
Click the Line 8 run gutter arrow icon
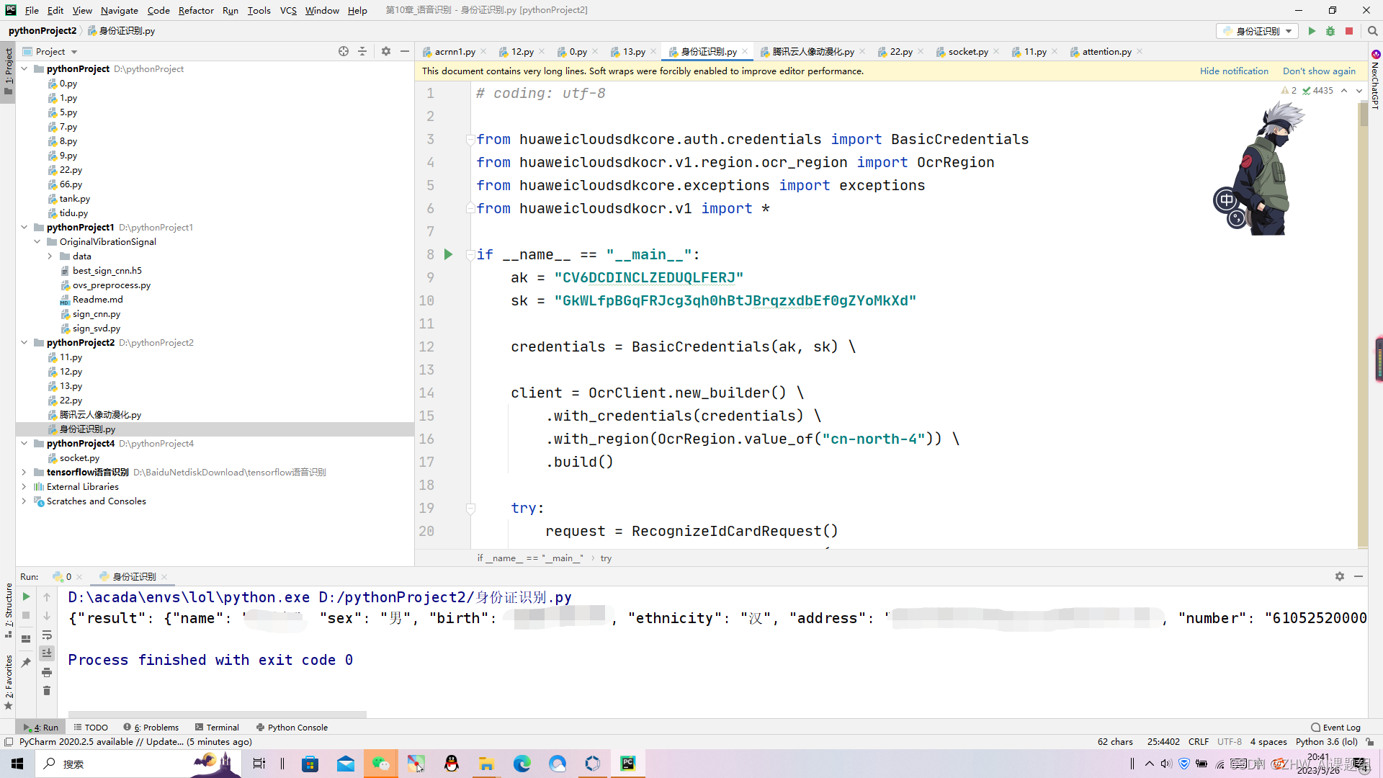coord(448,254)
